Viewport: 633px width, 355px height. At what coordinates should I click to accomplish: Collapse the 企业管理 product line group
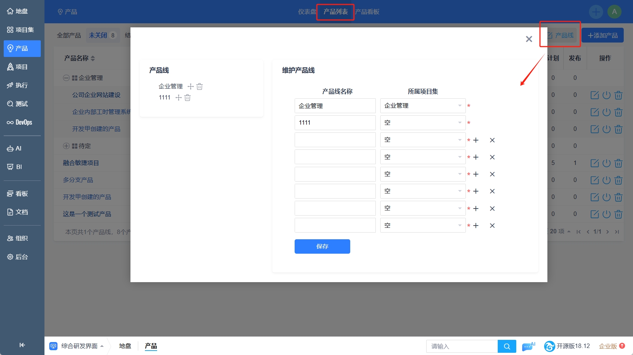coord(66,78)
